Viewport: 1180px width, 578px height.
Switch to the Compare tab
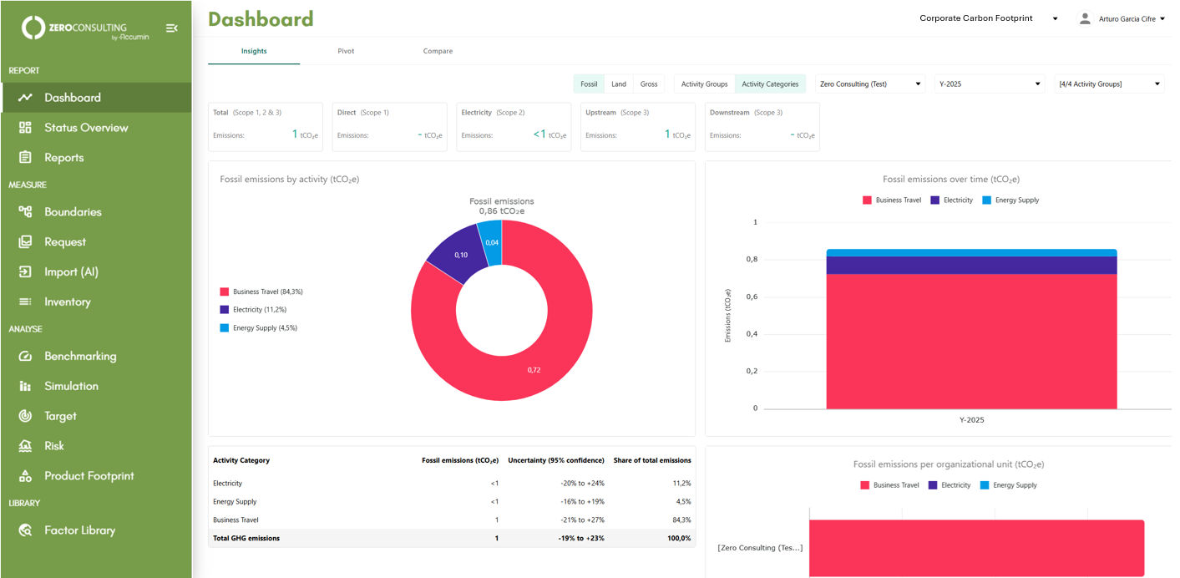coord(438,51)
